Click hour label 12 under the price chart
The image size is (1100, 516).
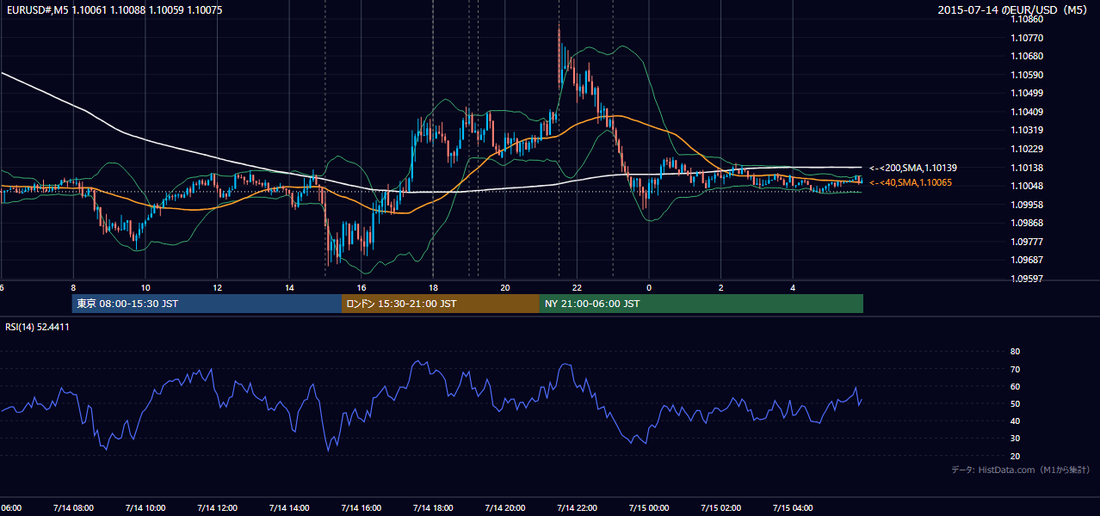tap(217, 288)
